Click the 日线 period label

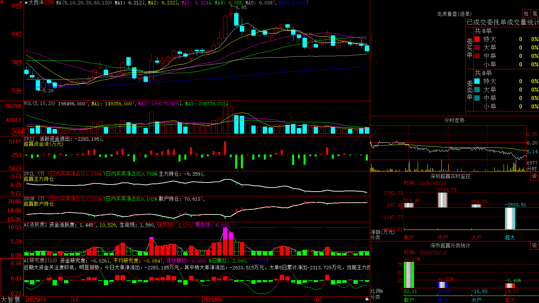[x=49, y=3]
